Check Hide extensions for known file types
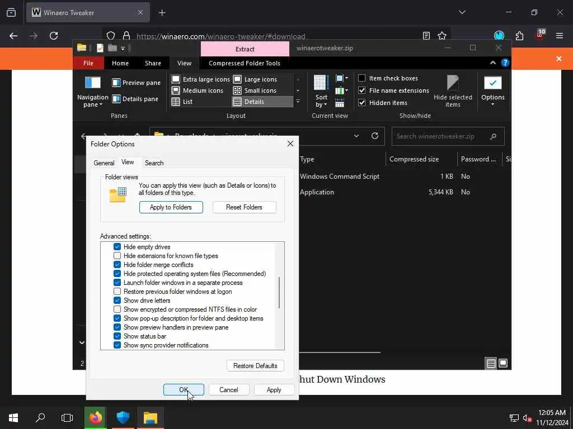 point(118,256)
